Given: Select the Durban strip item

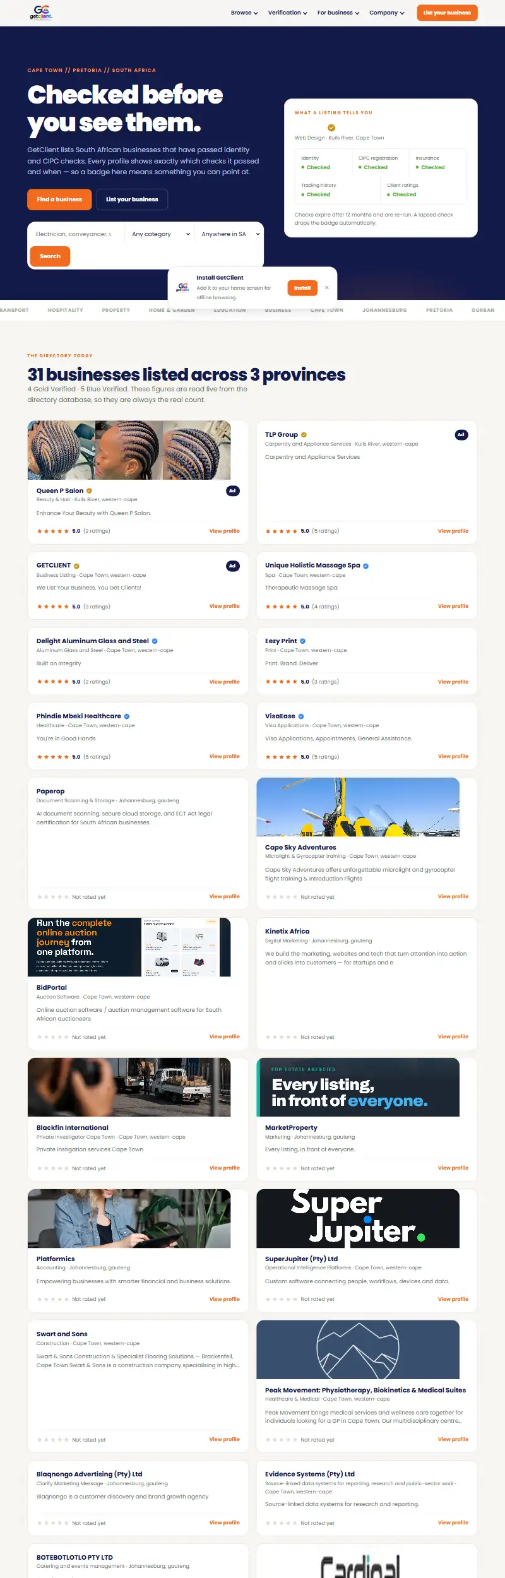Looking at the screenshot, I should [x=483, y=310].
